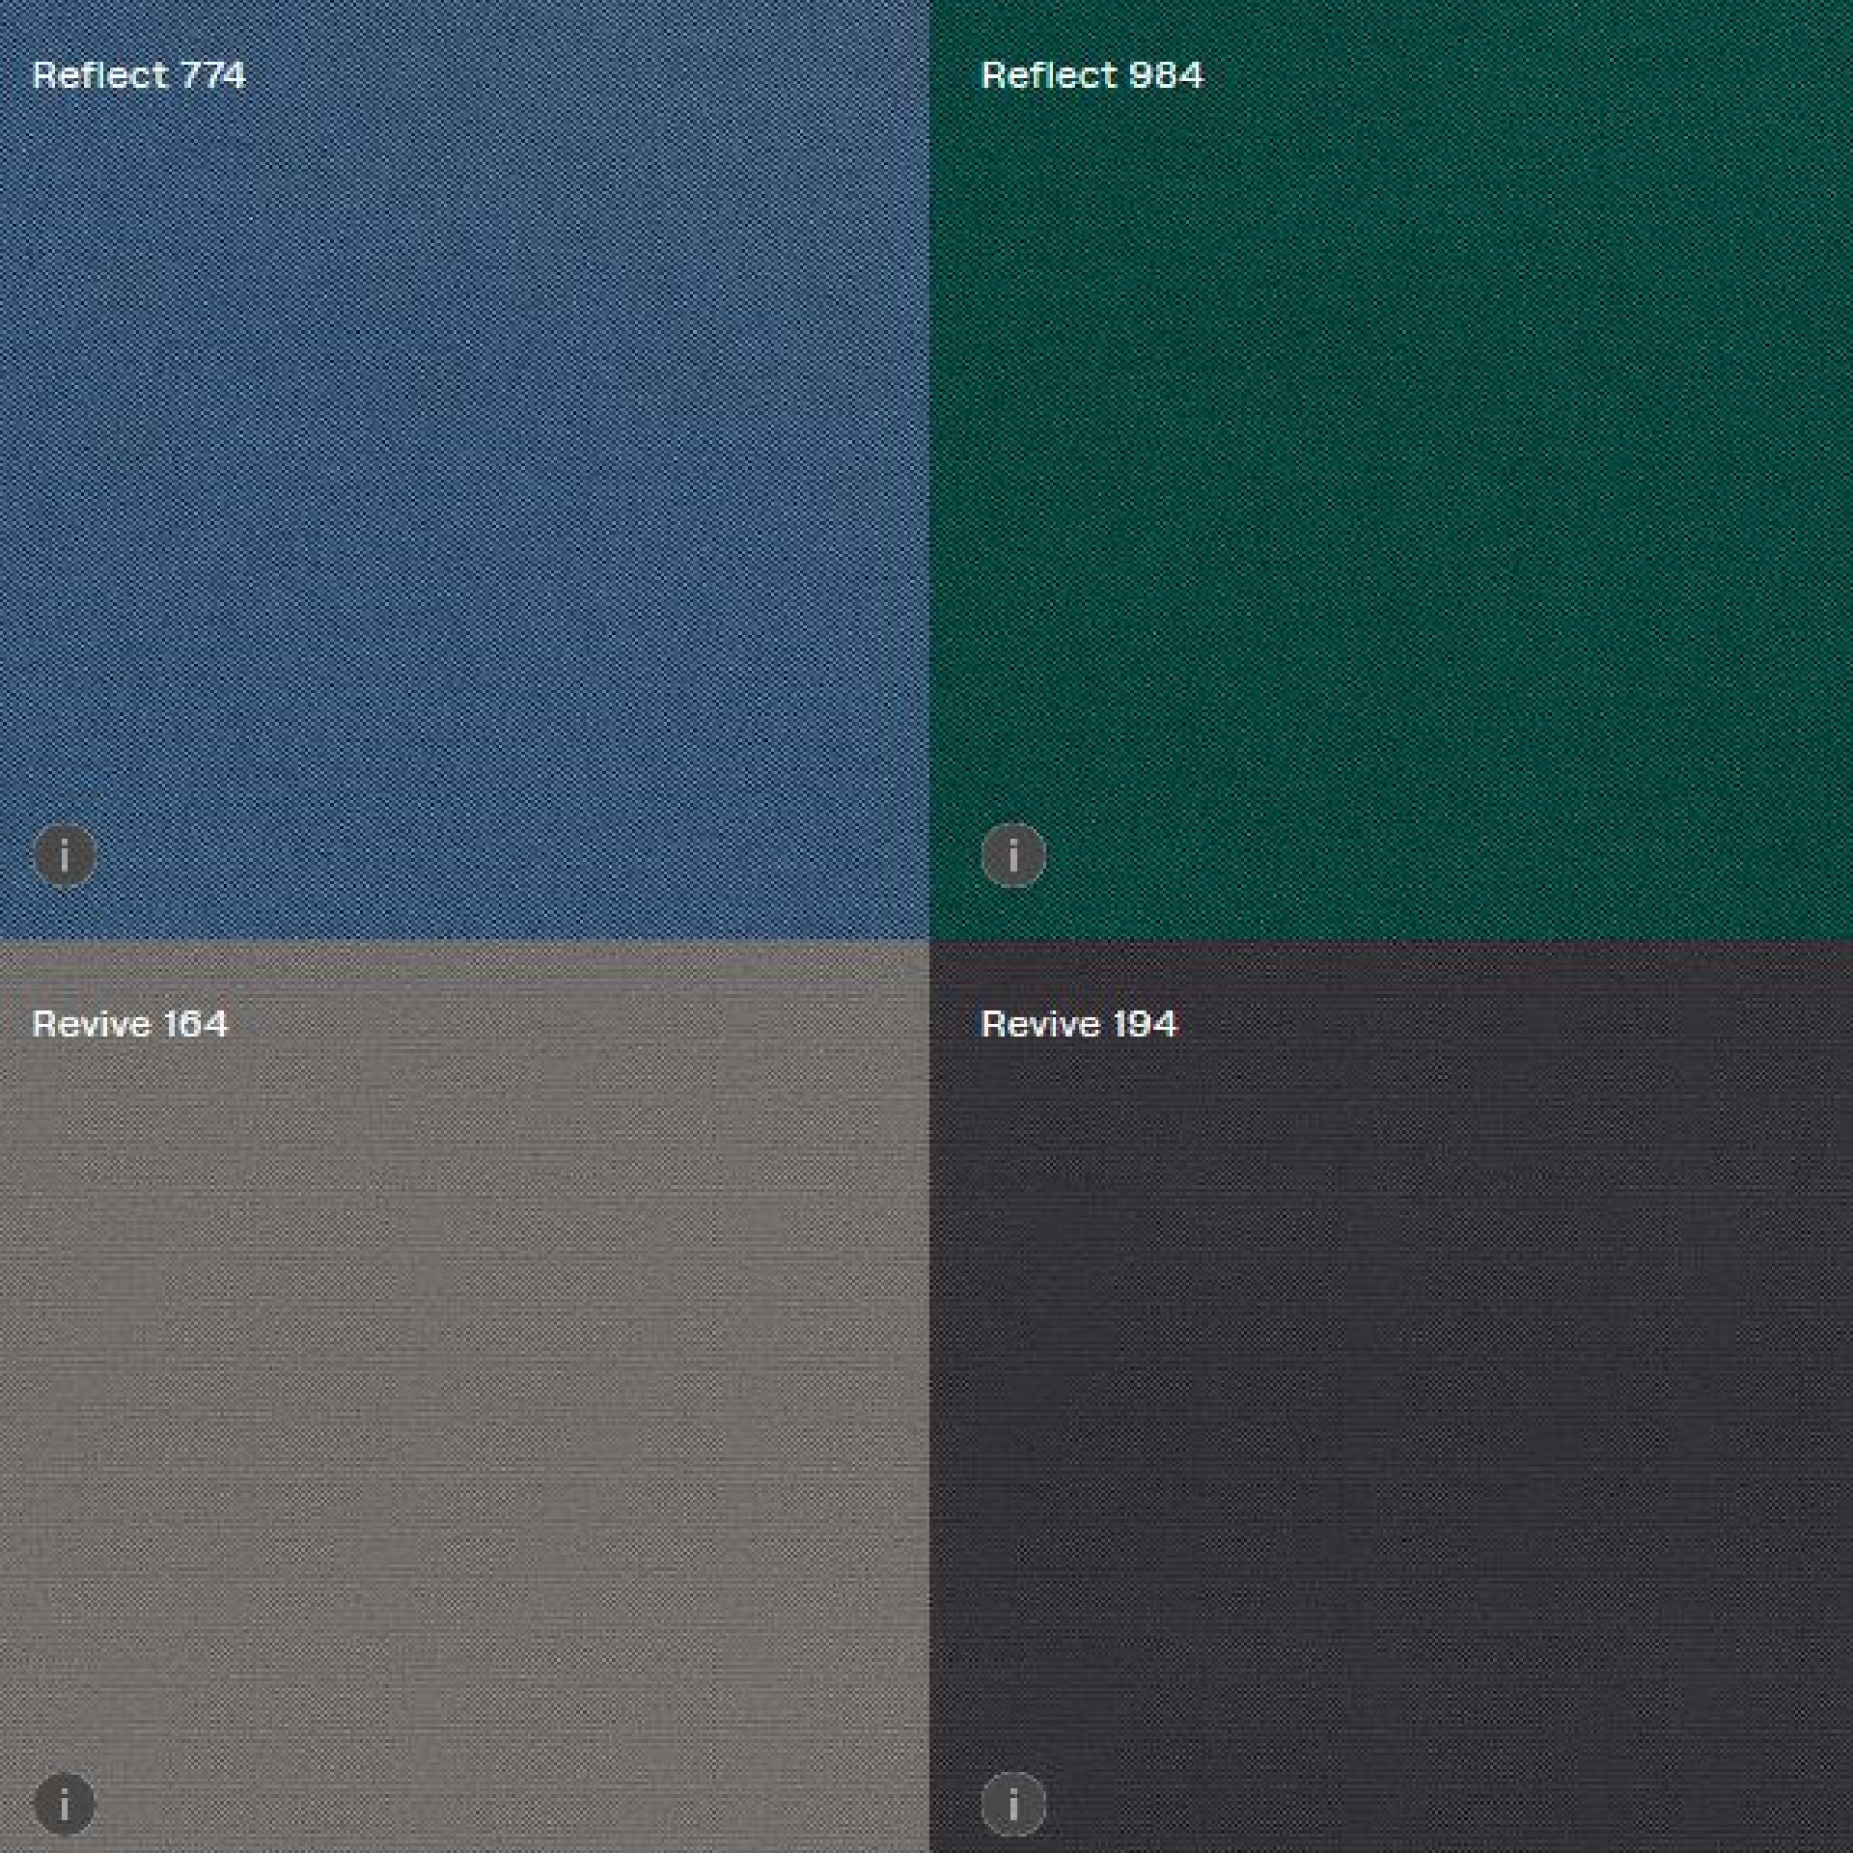Show info for Revive 194 fabric
This screenshot has height=1853, width=1853.
coord(1013,1804)
